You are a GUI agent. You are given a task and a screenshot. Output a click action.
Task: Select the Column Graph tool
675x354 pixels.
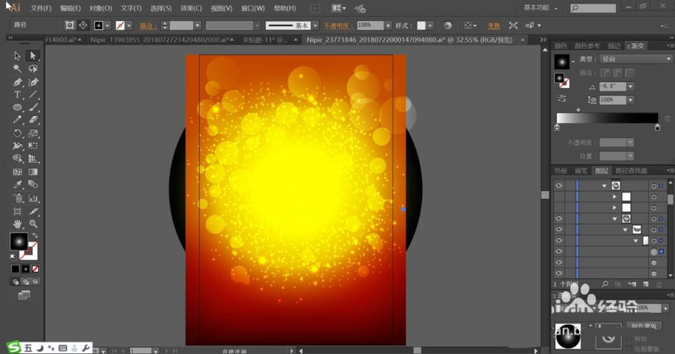click(33, 198)
